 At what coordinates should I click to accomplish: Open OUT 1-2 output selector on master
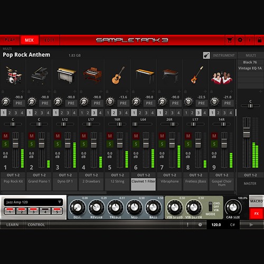pos(250,175)
